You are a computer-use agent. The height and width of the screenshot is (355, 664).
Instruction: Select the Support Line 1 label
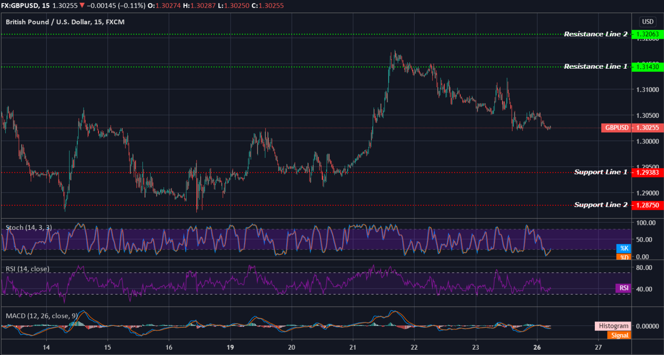(601, 172)
